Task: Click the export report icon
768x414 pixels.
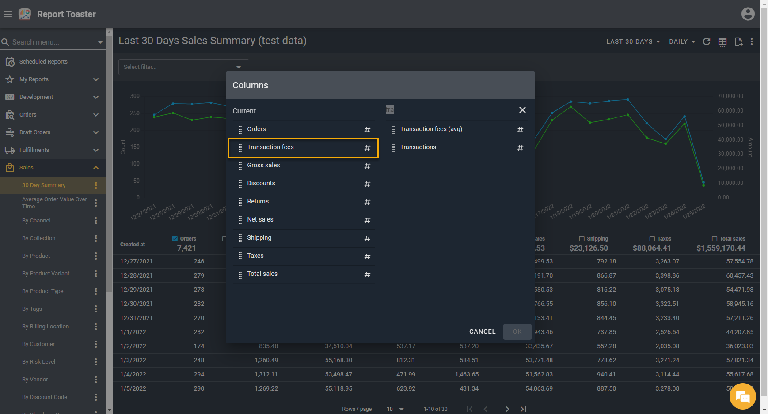Action: coord(738,41)
